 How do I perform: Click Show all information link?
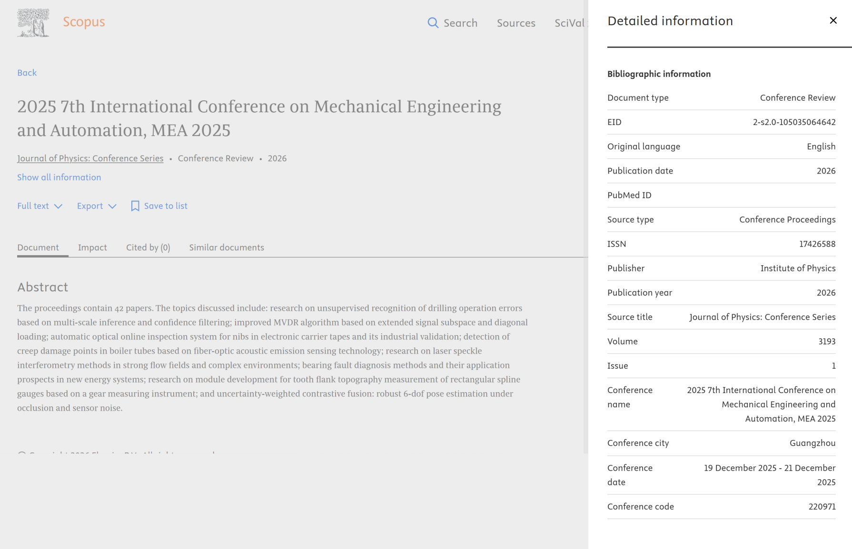[59, 177]
